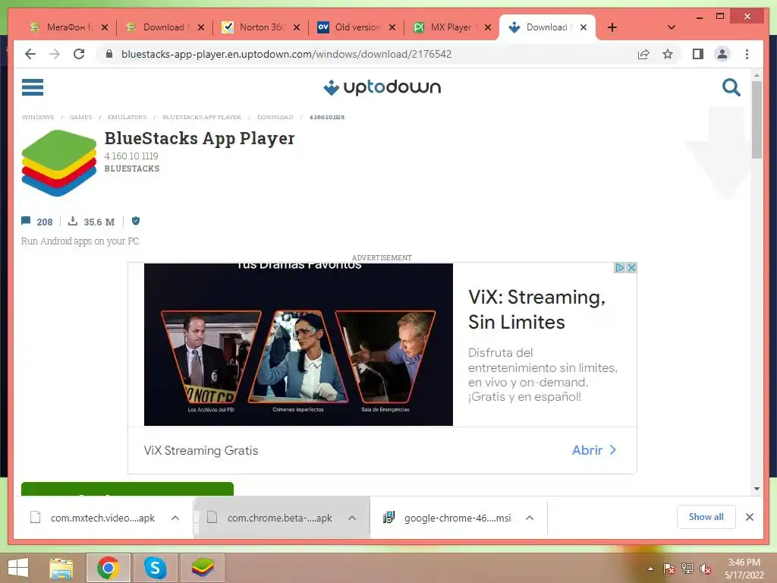The width and height of the screenshot is (777, 583).
Task: Open Uptodown search magnifier
Action: 731,87
